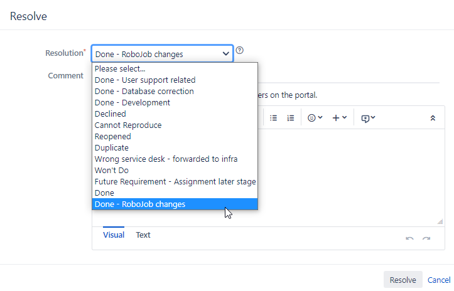
Task: Switch to the Text editor tab
Action: point(143,235)
